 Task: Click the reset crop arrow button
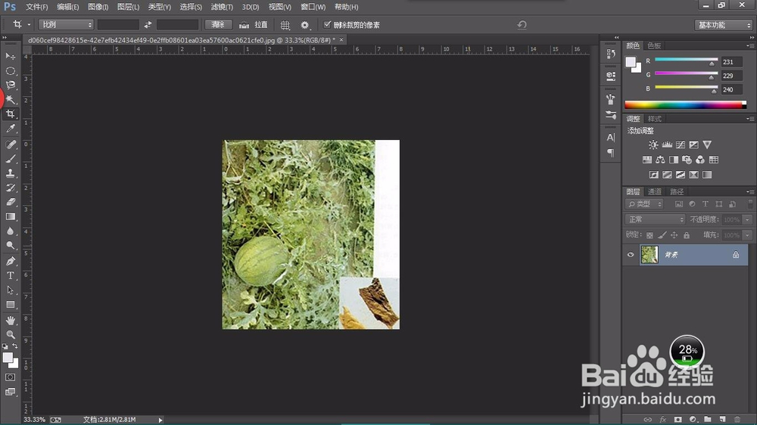(x=522, y=25)
